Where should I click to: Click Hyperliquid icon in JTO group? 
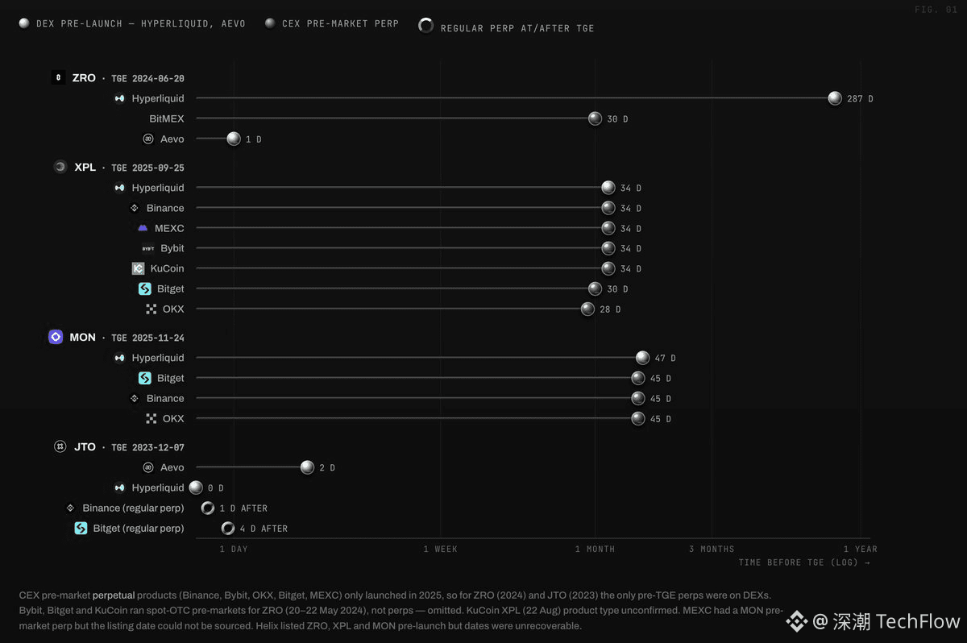pos(119,487)
